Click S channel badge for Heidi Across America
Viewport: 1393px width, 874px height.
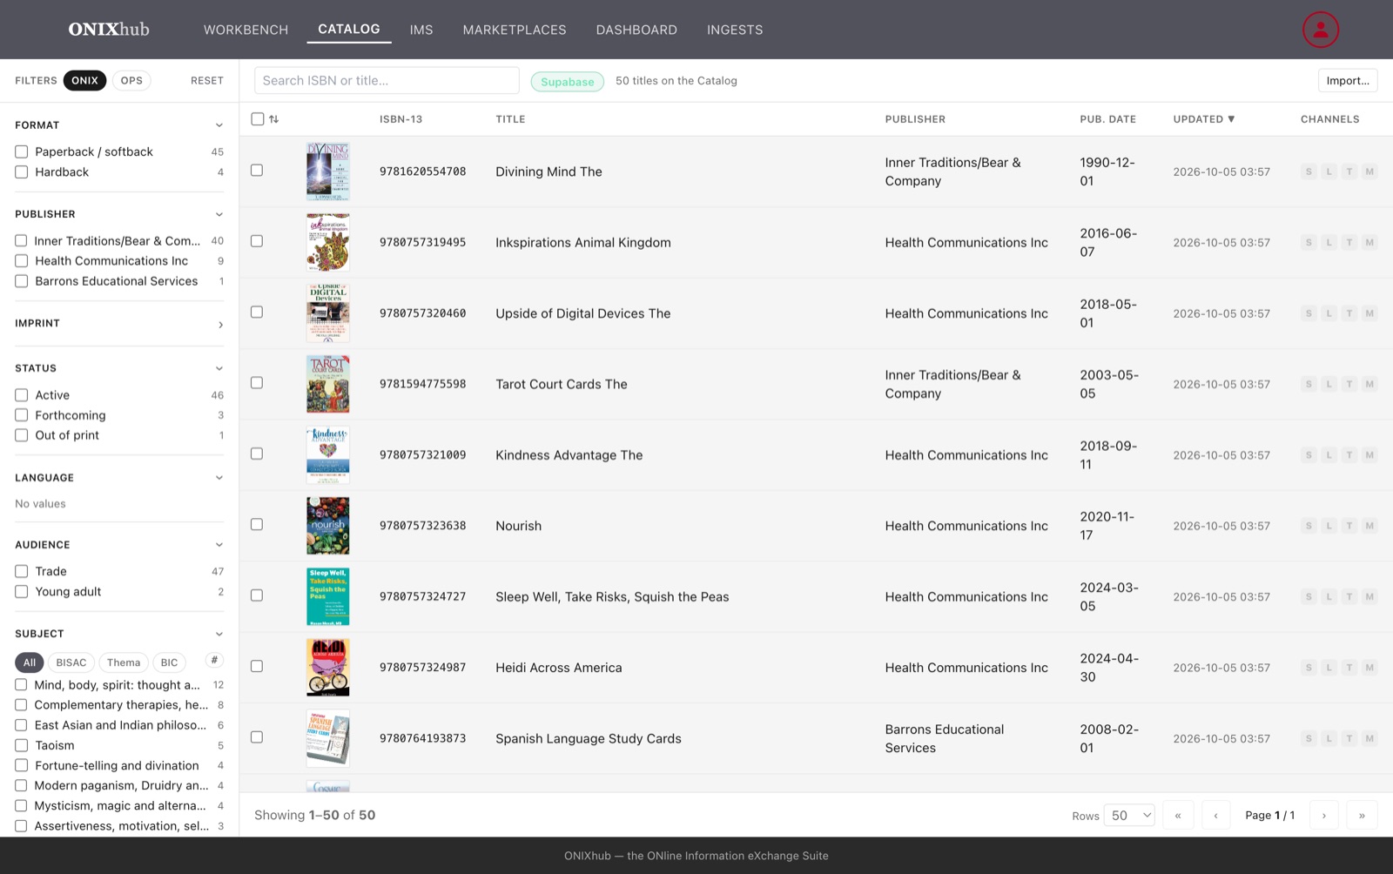pos(1308,668)
